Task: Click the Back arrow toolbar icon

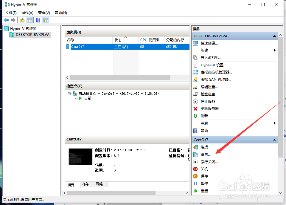Action: pos(6,20)
